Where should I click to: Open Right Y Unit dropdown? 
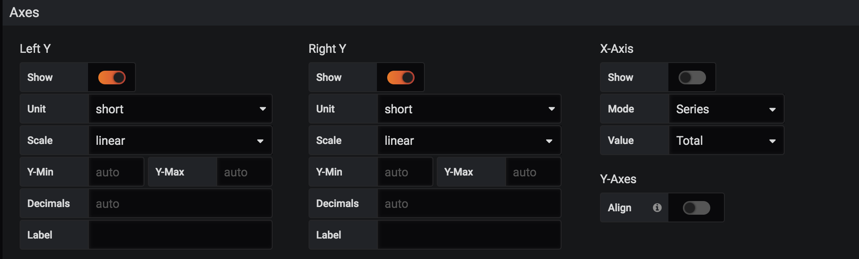pyautogui.click(x=469, y=109)
